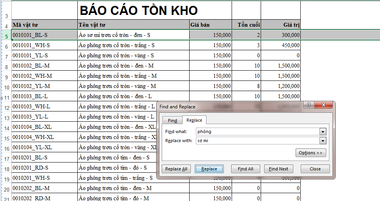Click the Replace button

(x=209, y=169)
